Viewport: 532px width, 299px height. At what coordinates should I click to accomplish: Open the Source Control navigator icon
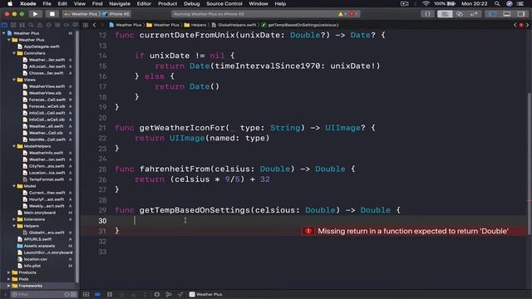click(x=13, y=25)
